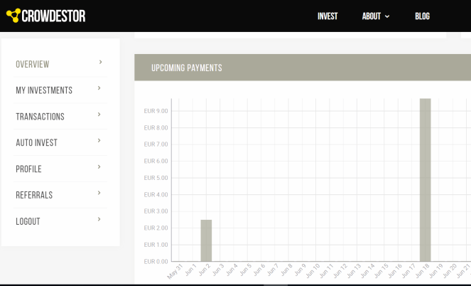Click the arrow icon next to Transactions
This screenshot has width=471, height=286.
click(x=99, y=115)
